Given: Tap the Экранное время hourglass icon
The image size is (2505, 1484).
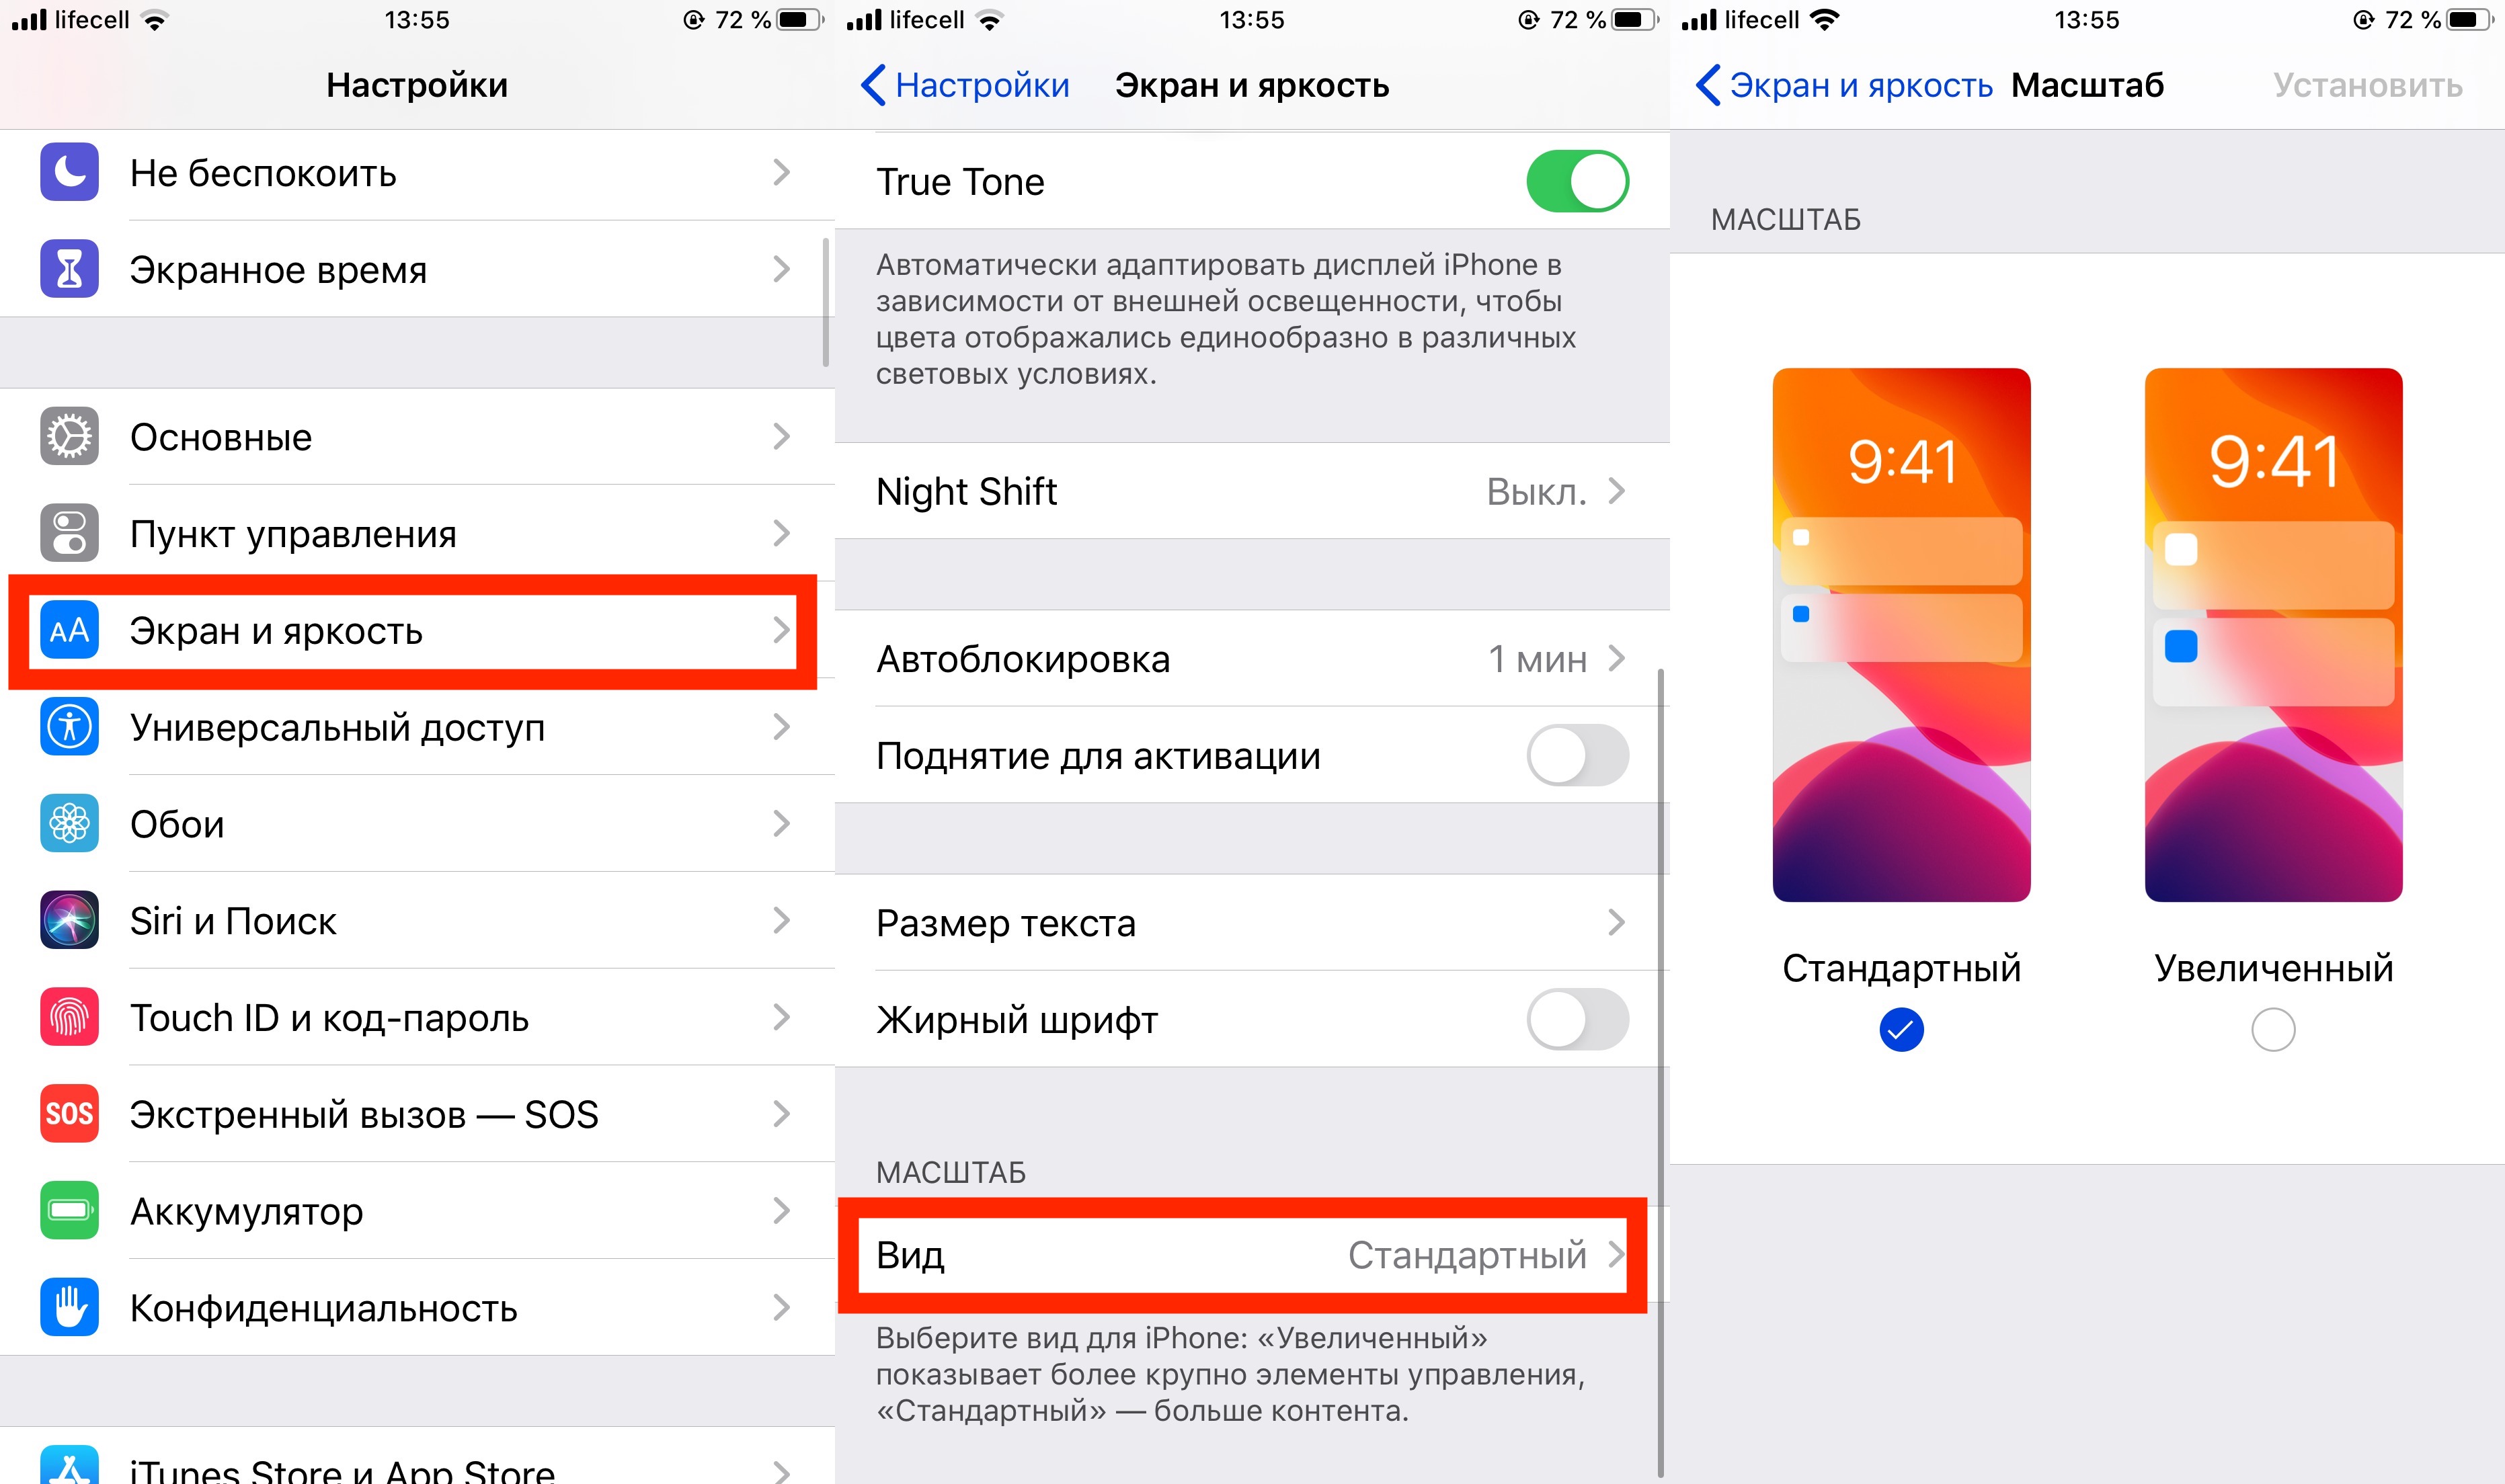Looking at the screenshot, I should point(62,269).
